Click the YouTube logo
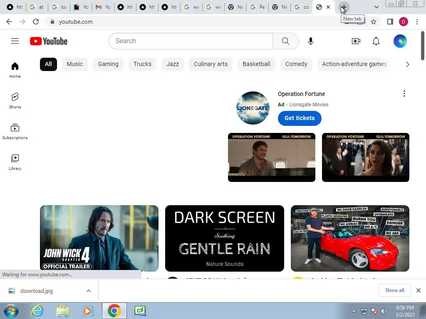Viewport: 426px width, 319px height. pos(49,41)
